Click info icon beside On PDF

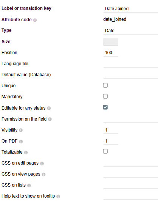pos(21,141)
